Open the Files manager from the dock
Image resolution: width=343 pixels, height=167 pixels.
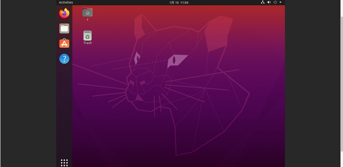[64, 29]
